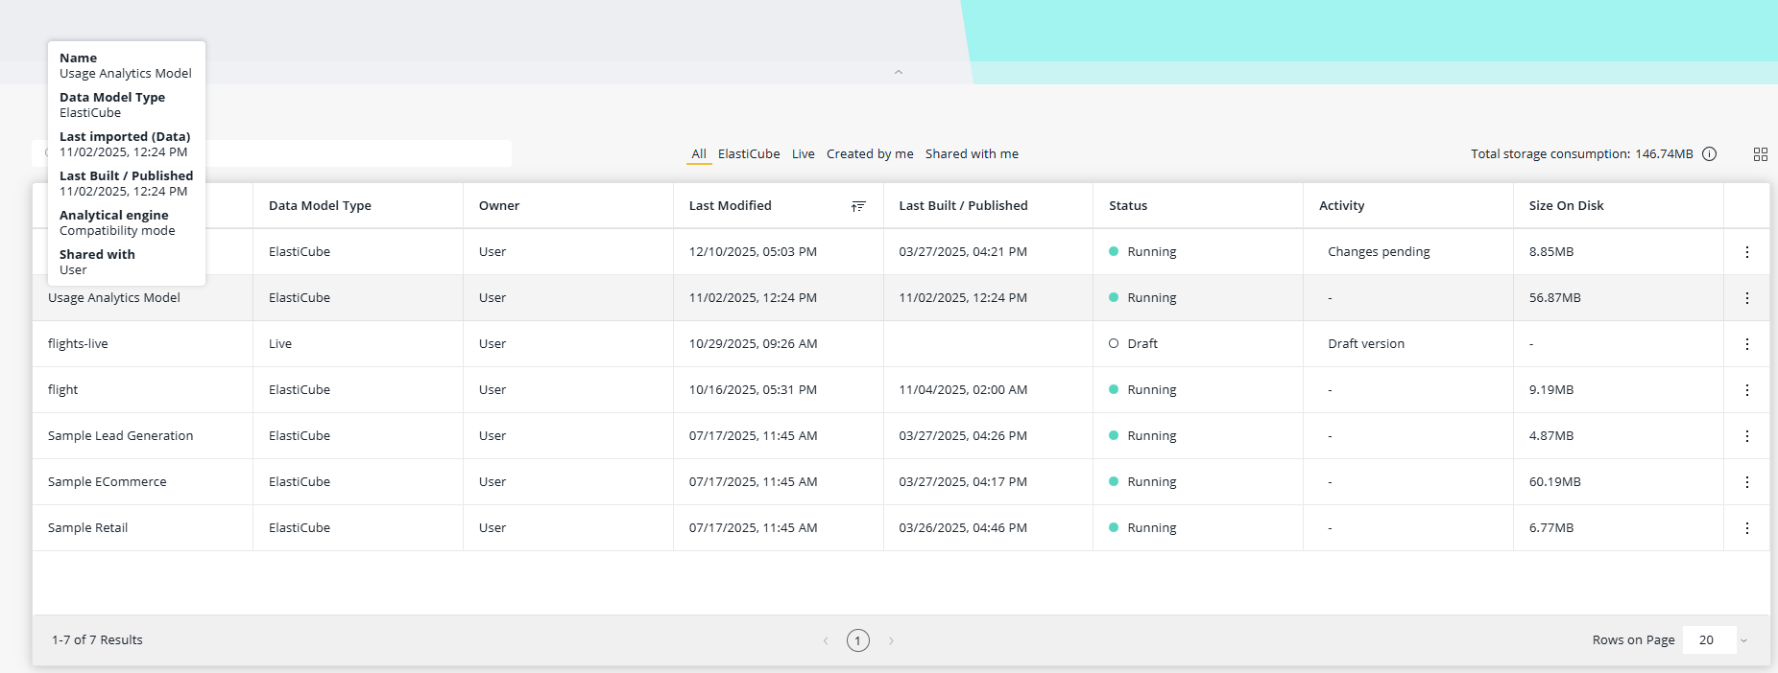Filter by Created by me
Screen dimensions: 1778x673
pyautogui.click(x=870, y=154)
